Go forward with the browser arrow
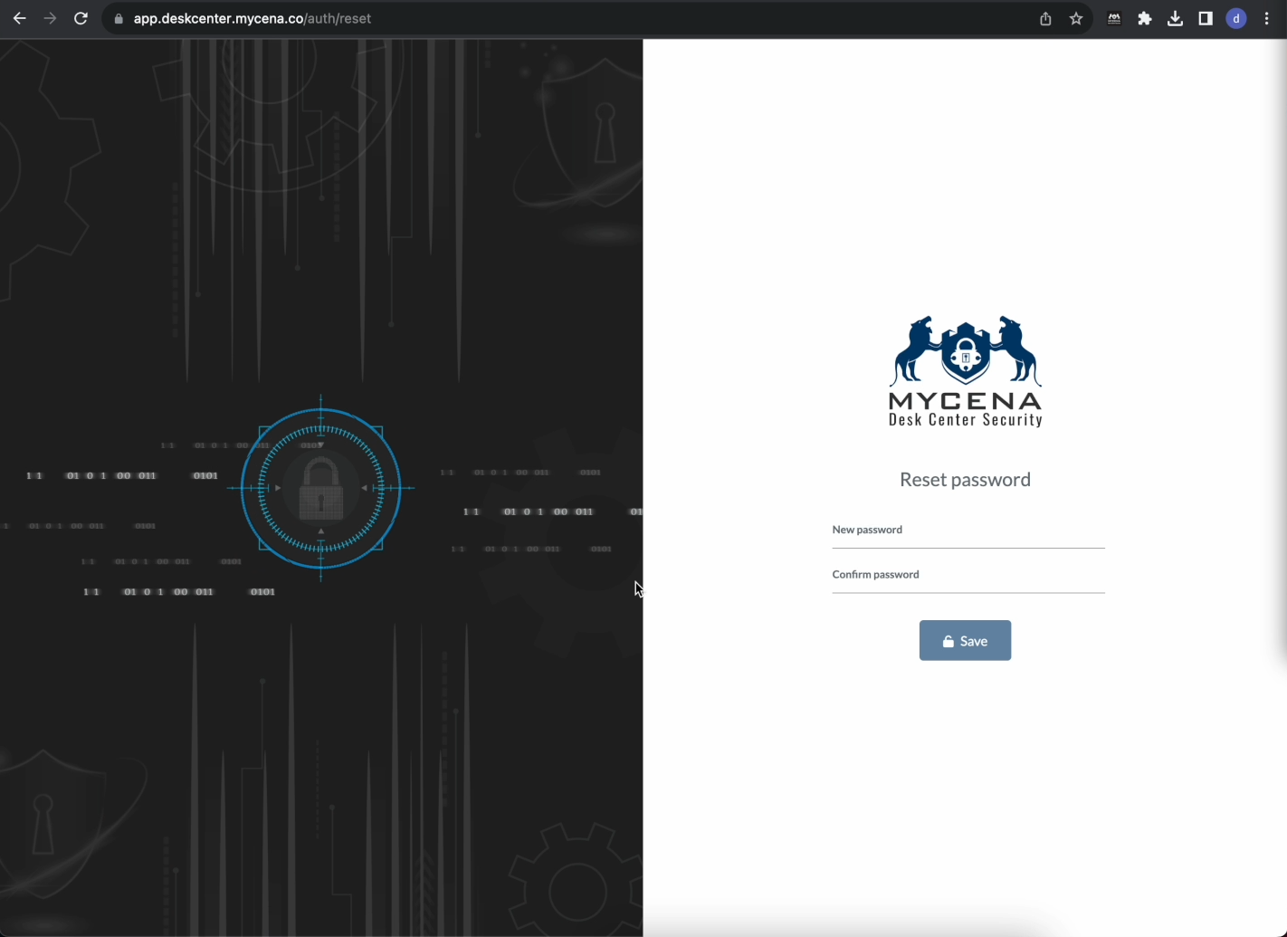 pyautogui.click(x=50, y=18)
